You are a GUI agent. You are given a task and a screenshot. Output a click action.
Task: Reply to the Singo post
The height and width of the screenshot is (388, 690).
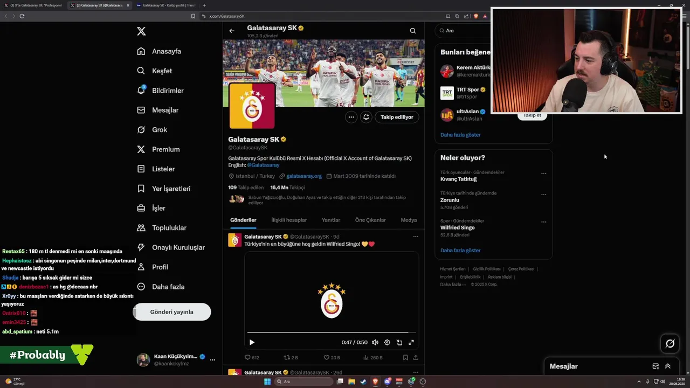pos(252,357)
